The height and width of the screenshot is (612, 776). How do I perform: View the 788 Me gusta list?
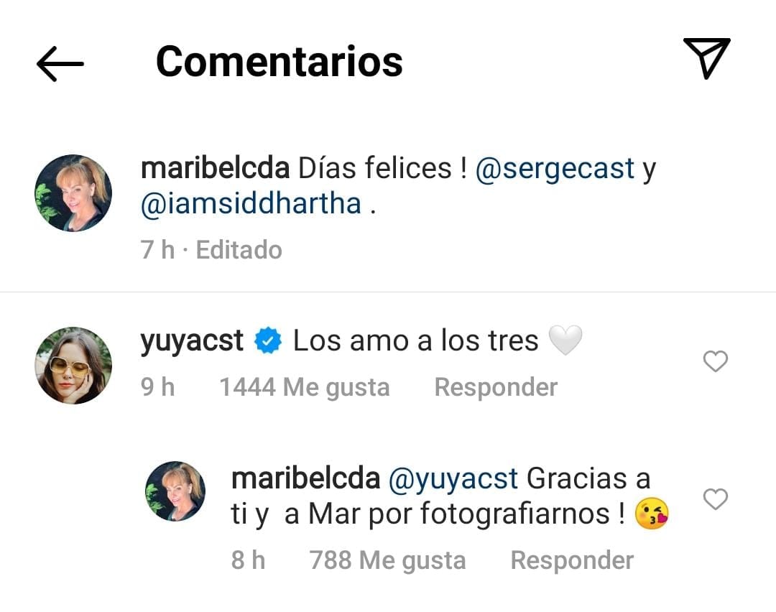[387, 560]
